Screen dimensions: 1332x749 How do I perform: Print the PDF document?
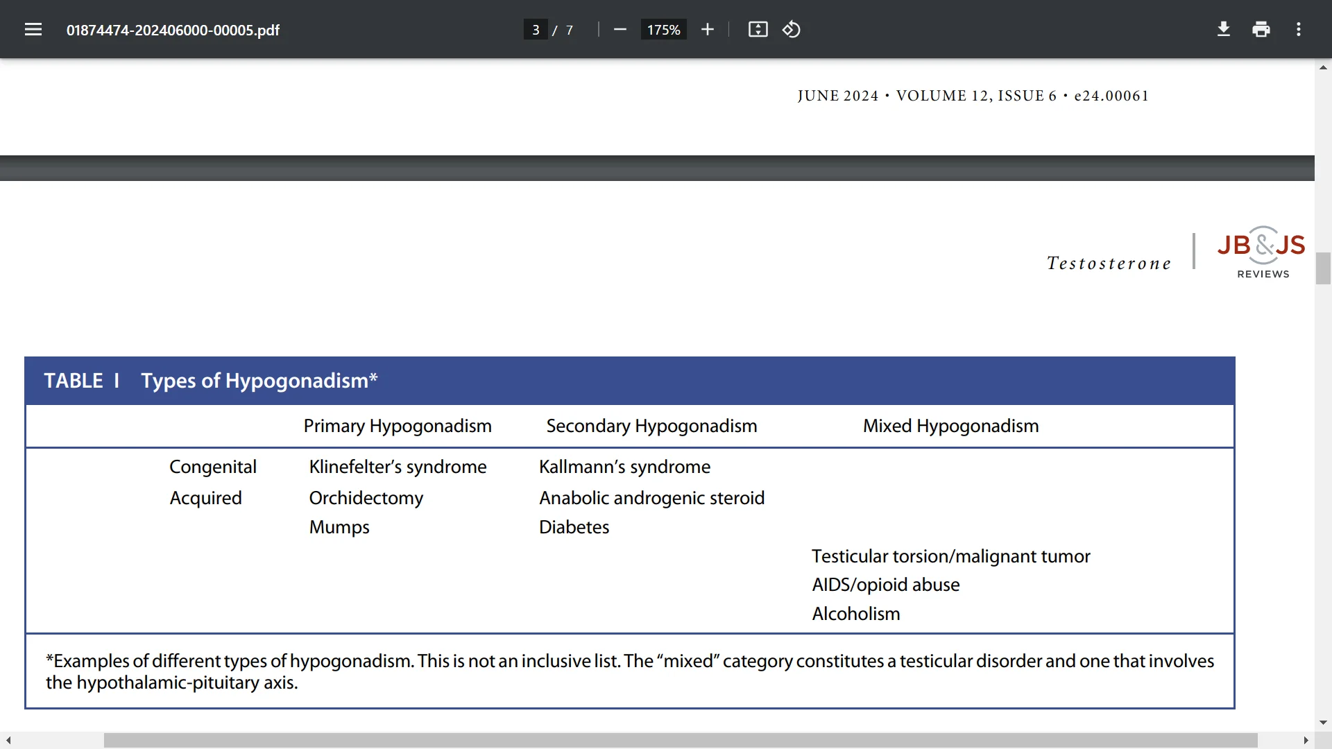(x=1261, y=30)
